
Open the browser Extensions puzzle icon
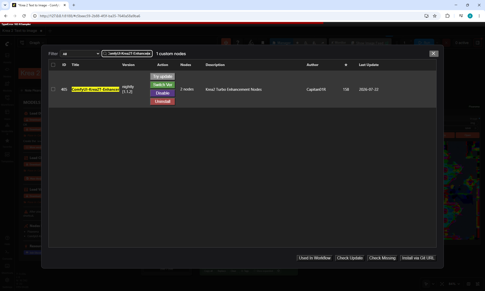click(x=447, y=16)
